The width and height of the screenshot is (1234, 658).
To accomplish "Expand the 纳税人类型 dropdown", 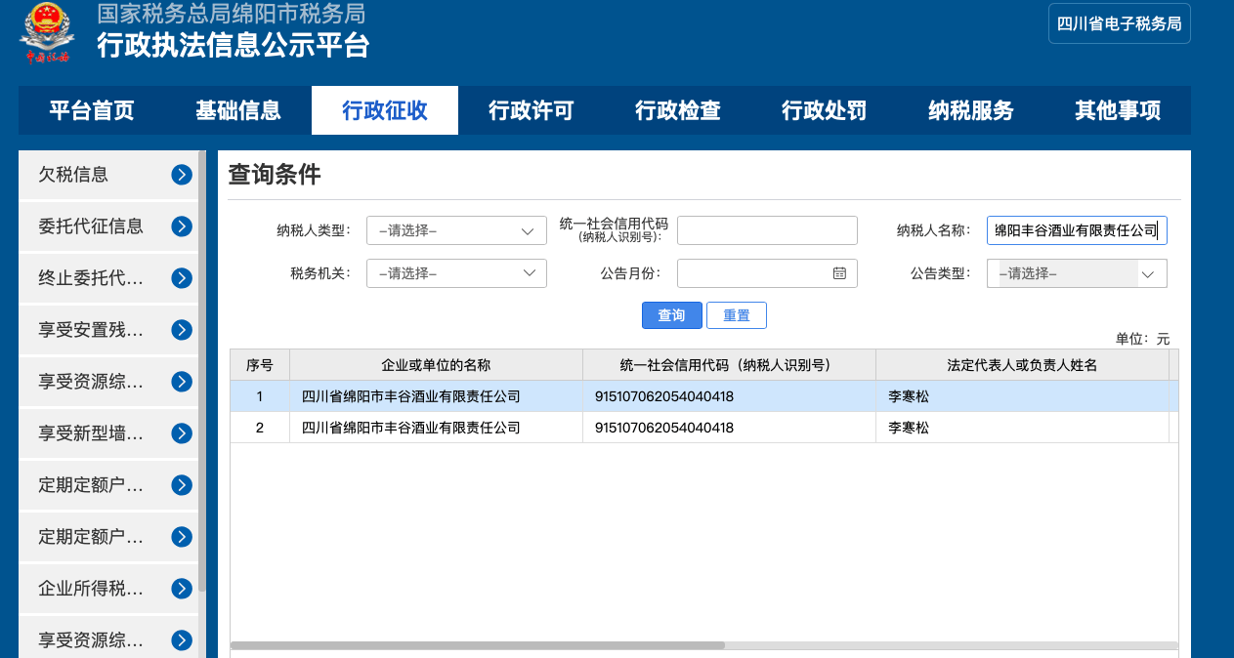I will pyautogui.click(x=456, y=231).
